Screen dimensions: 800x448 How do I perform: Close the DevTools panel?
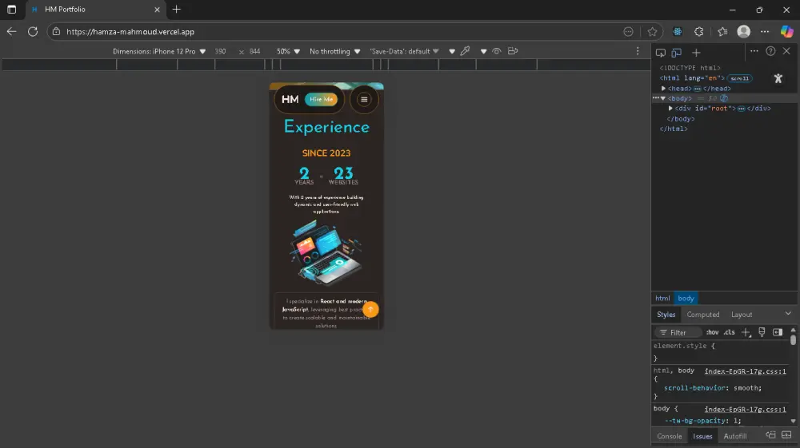(786, 51)
